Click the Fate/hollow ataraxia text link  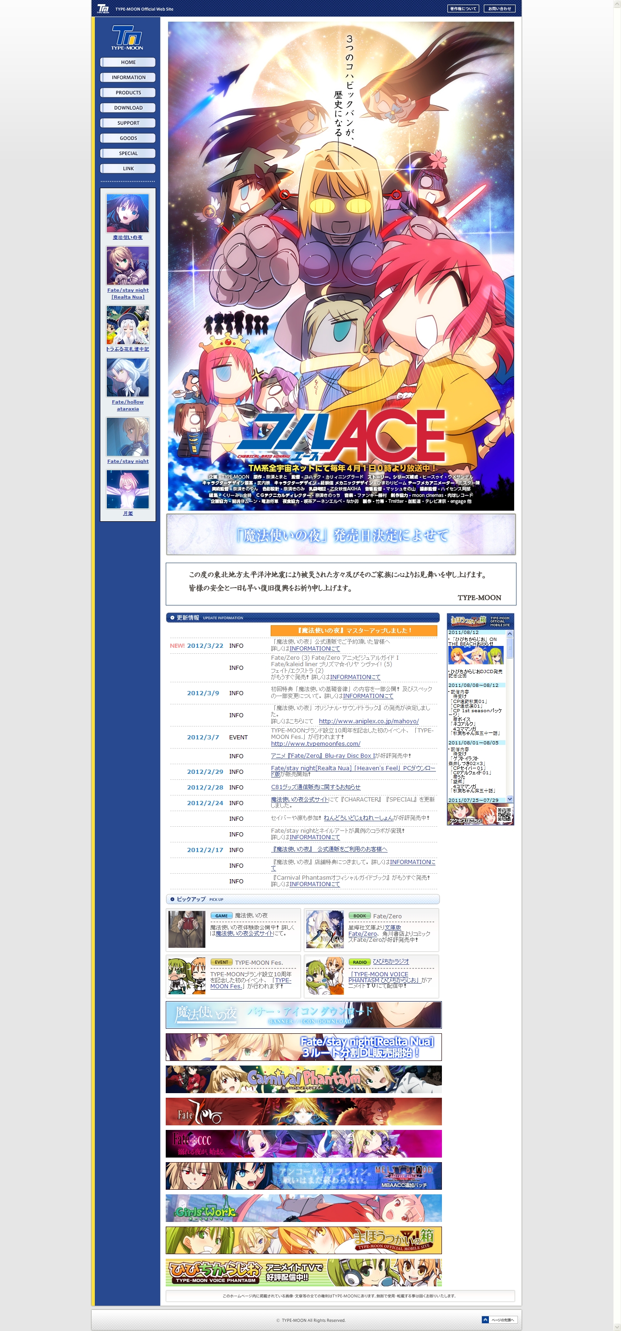(x=128, y=405)
